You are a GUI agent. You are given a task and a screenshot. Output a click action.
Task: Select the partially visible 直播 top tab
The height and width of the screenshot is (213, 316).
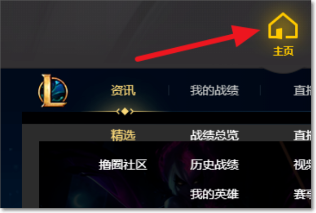pyautogui.click(x=302, y=90)
